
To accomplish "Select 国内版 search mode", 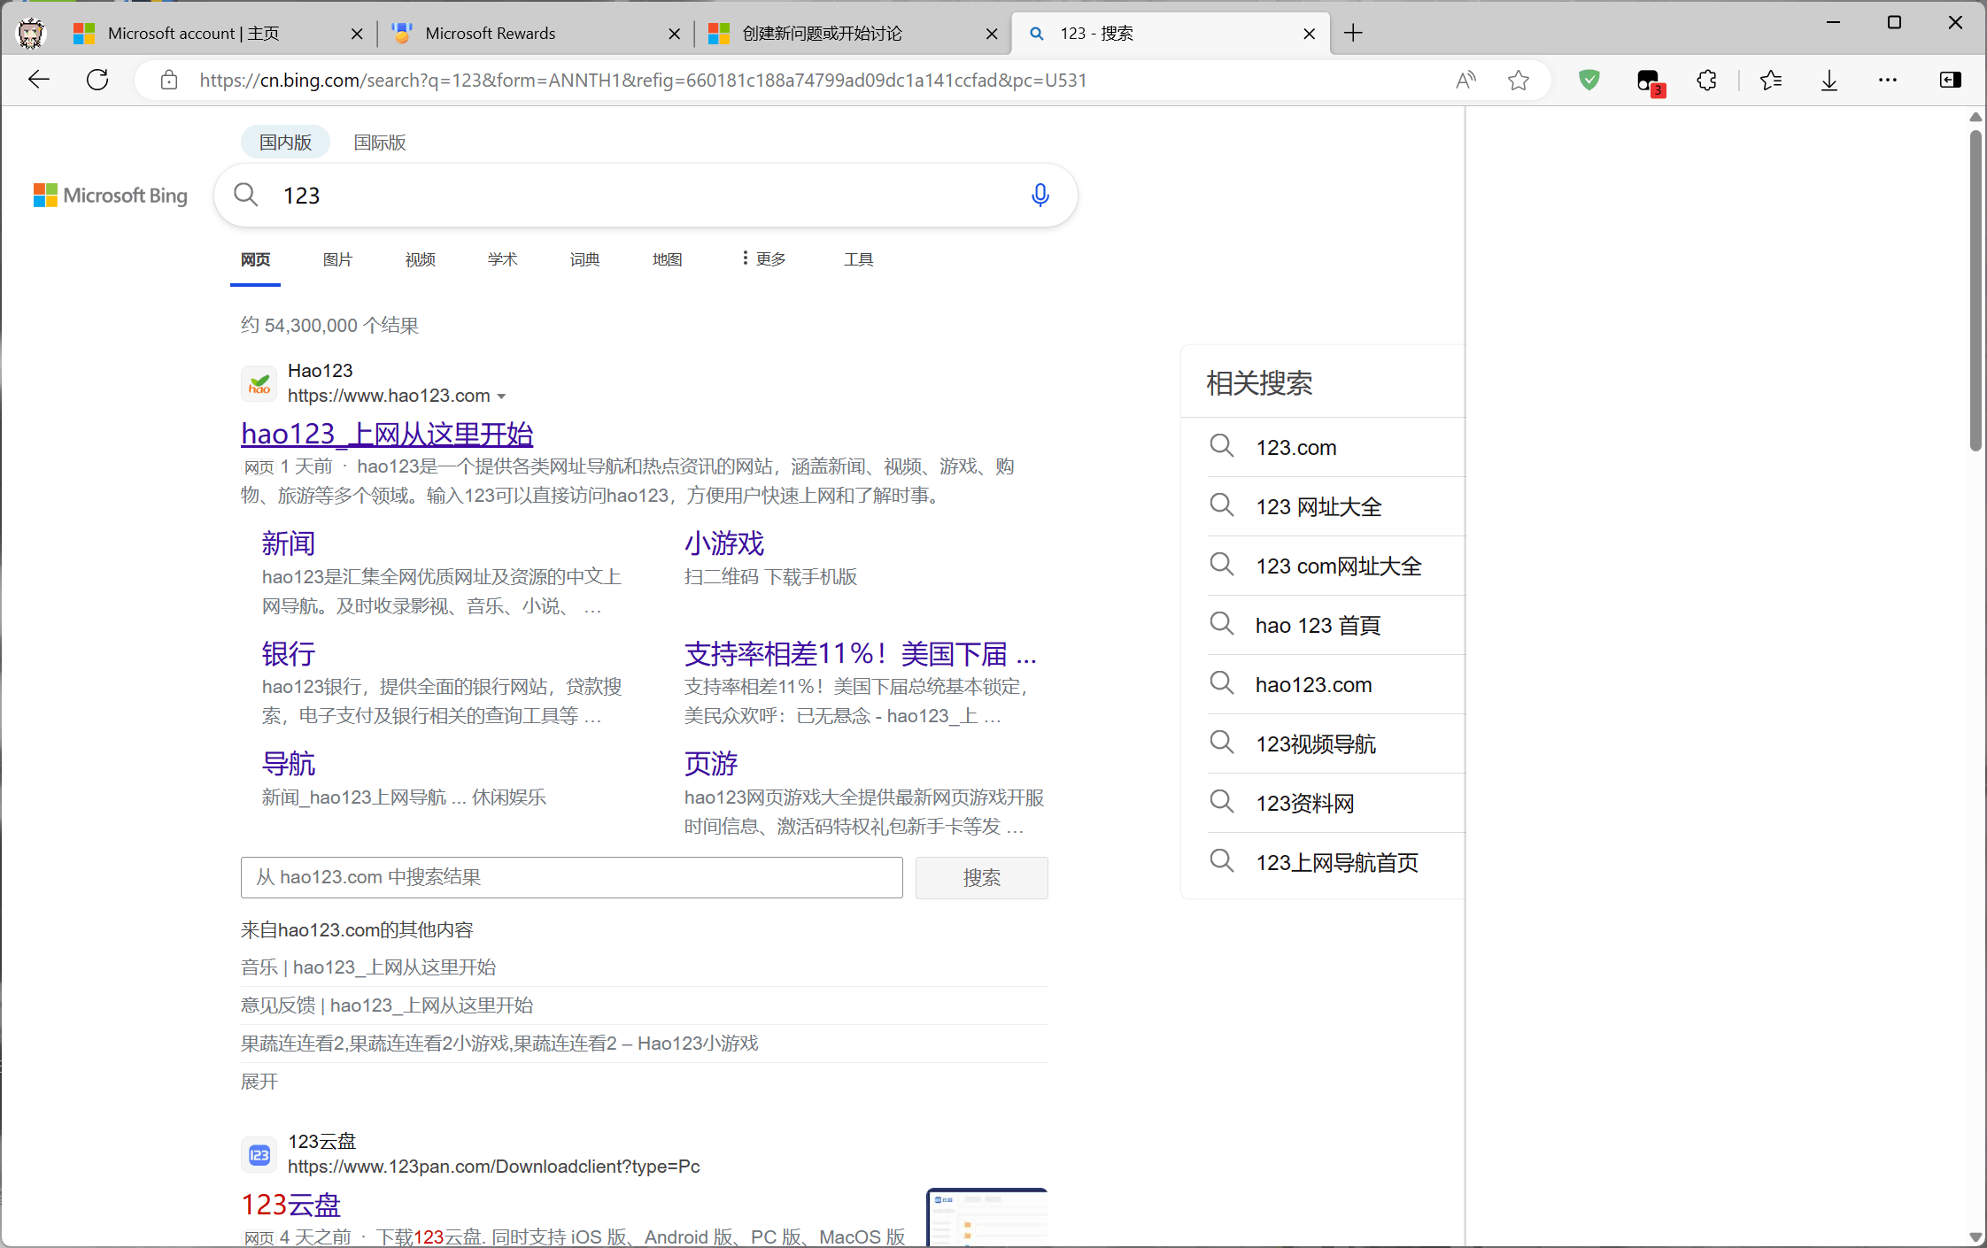I will pyautogui.click(x=285, y=143).
